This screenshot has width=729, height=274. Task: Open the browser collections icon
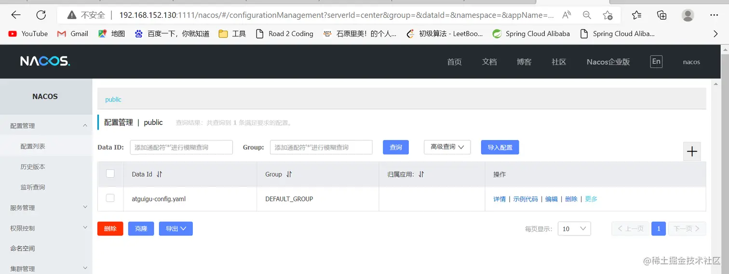pyautogui.click(x=662, y=15)
